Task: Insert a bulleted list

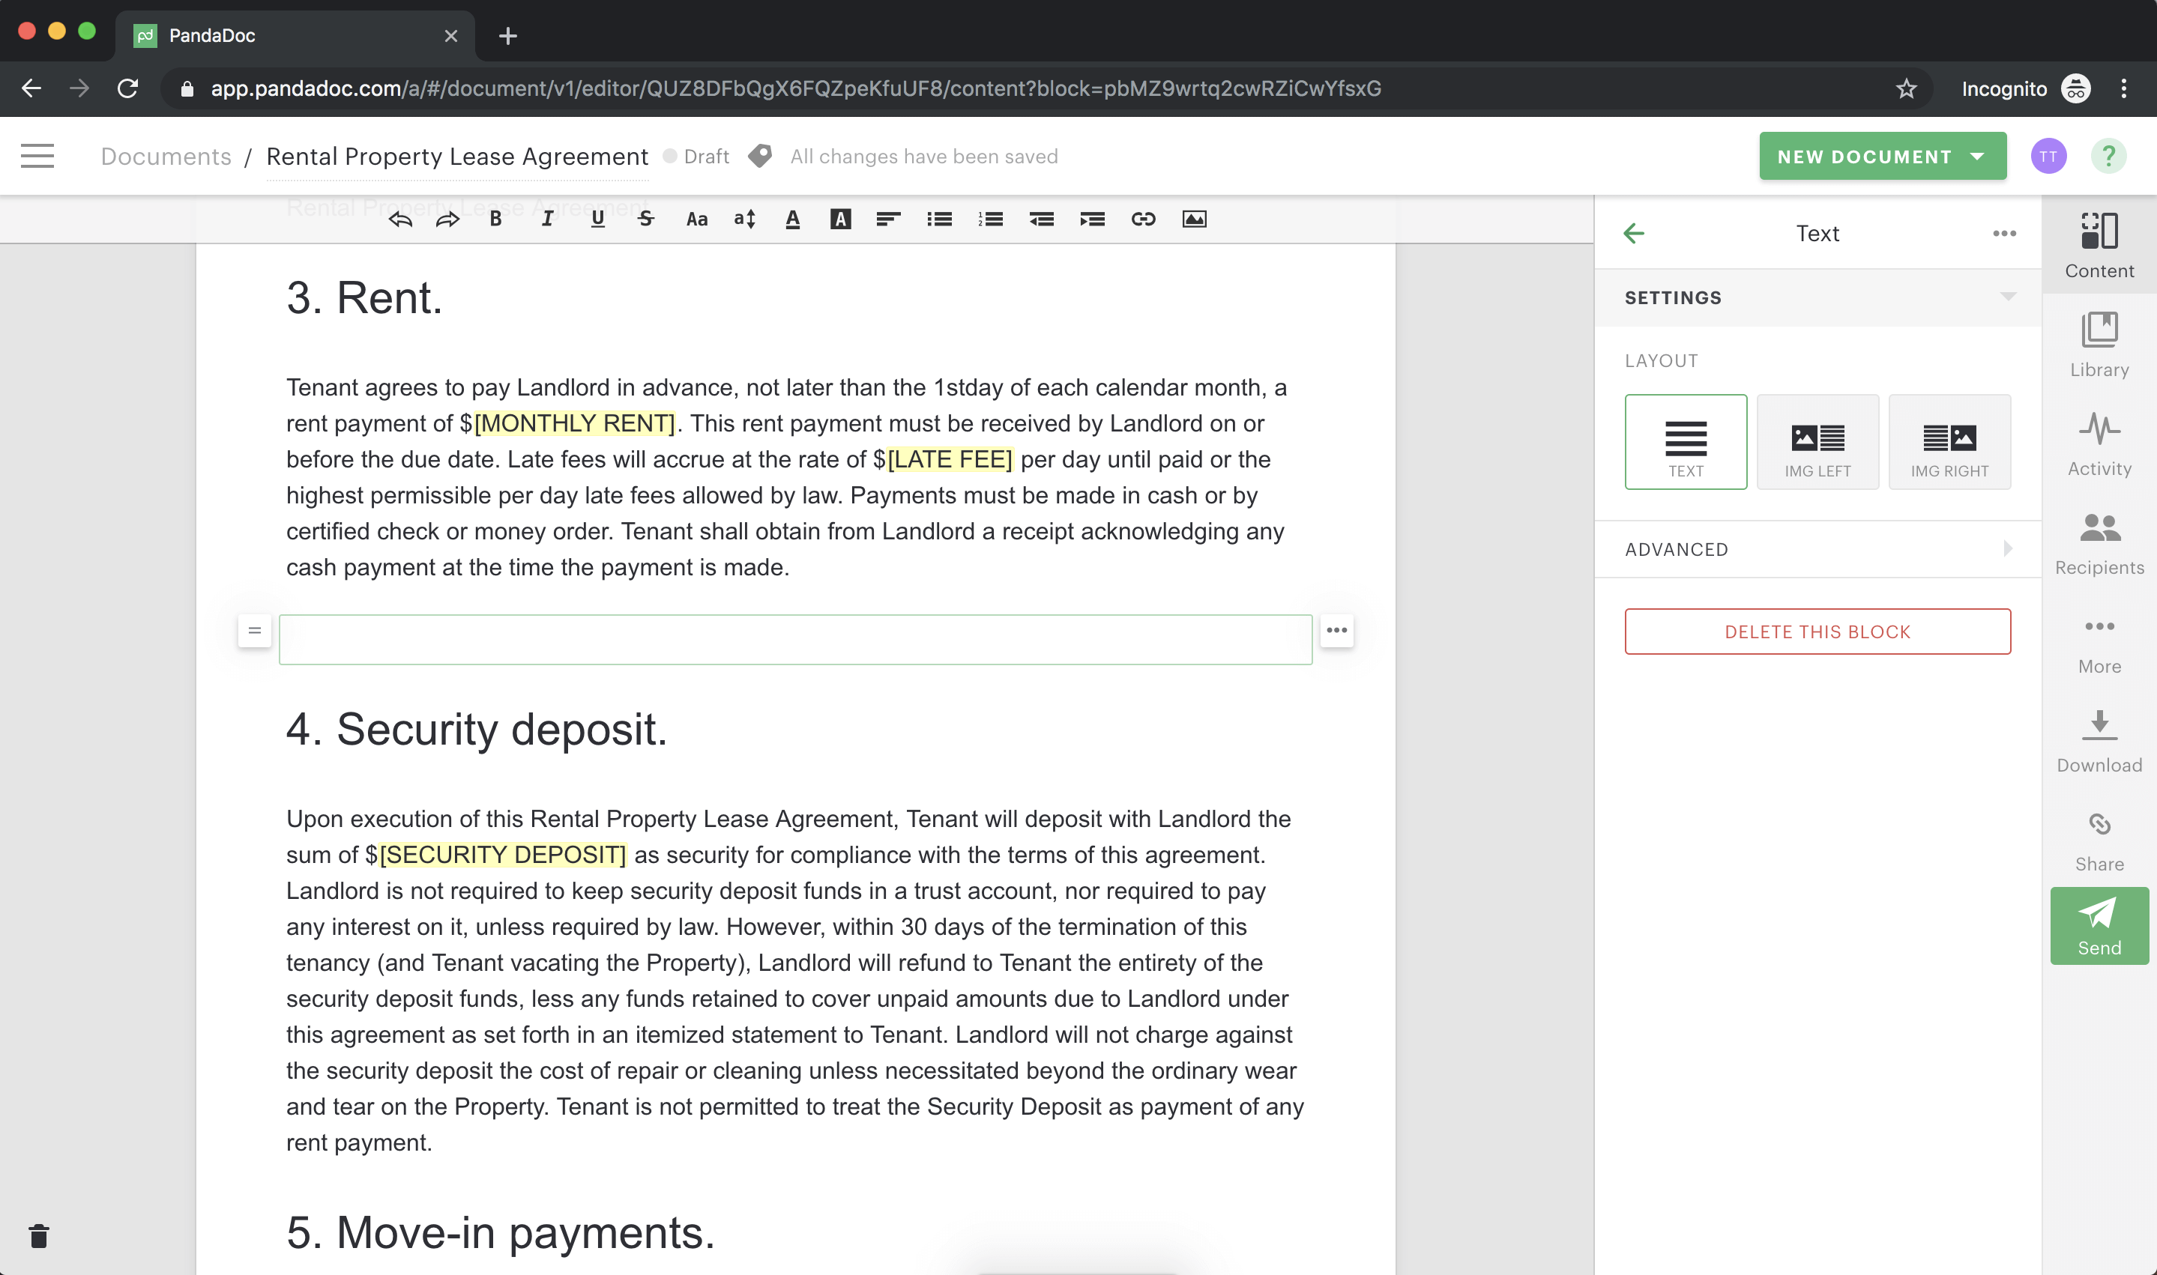Action: 939,219
